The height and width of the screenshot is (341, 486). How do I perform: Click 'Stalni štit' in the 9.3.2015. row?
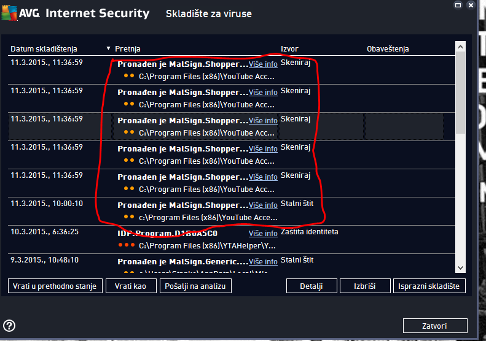(297, 260)
